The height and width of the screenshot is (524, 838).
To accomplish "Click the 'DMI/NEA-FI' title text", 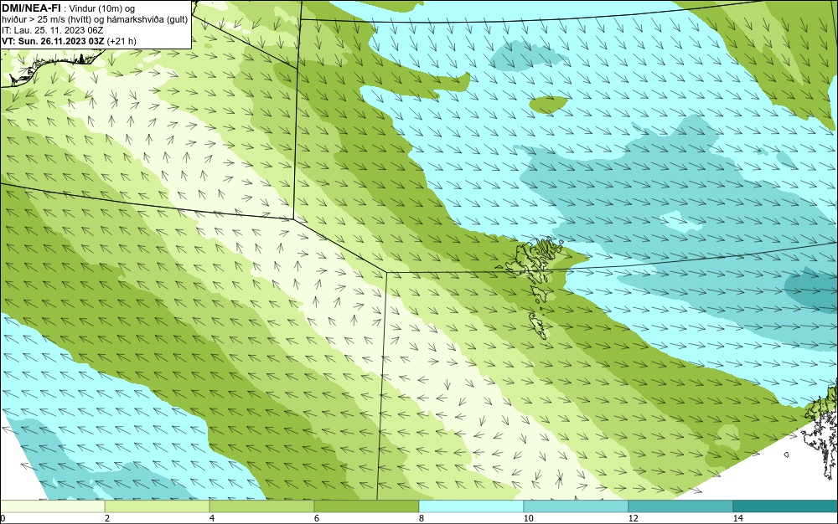I will (30, 8).
